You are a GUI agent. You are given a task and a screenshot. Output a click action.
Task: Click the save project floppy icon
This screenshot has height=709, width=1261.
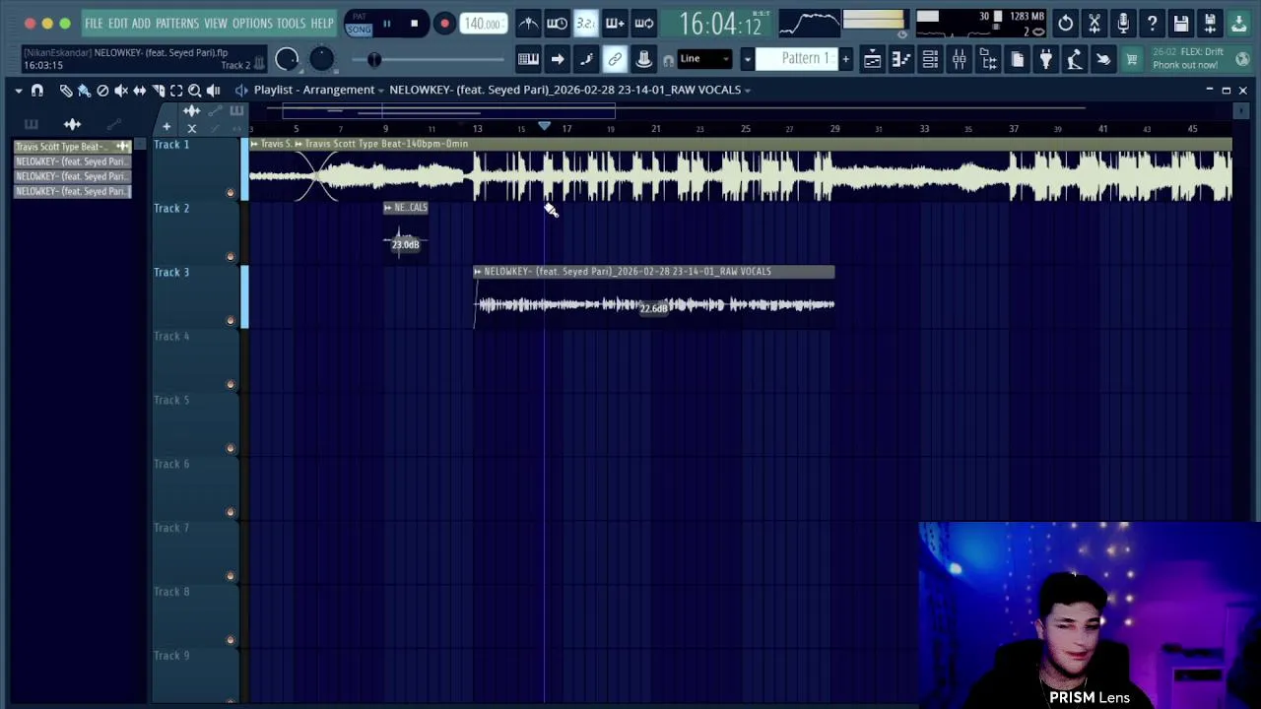1181,24
